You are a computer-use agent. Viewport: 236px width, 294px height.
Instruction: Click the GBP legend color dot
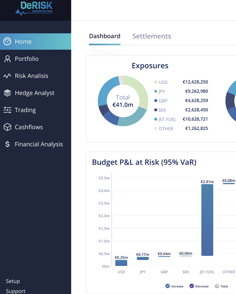[155, 100]
